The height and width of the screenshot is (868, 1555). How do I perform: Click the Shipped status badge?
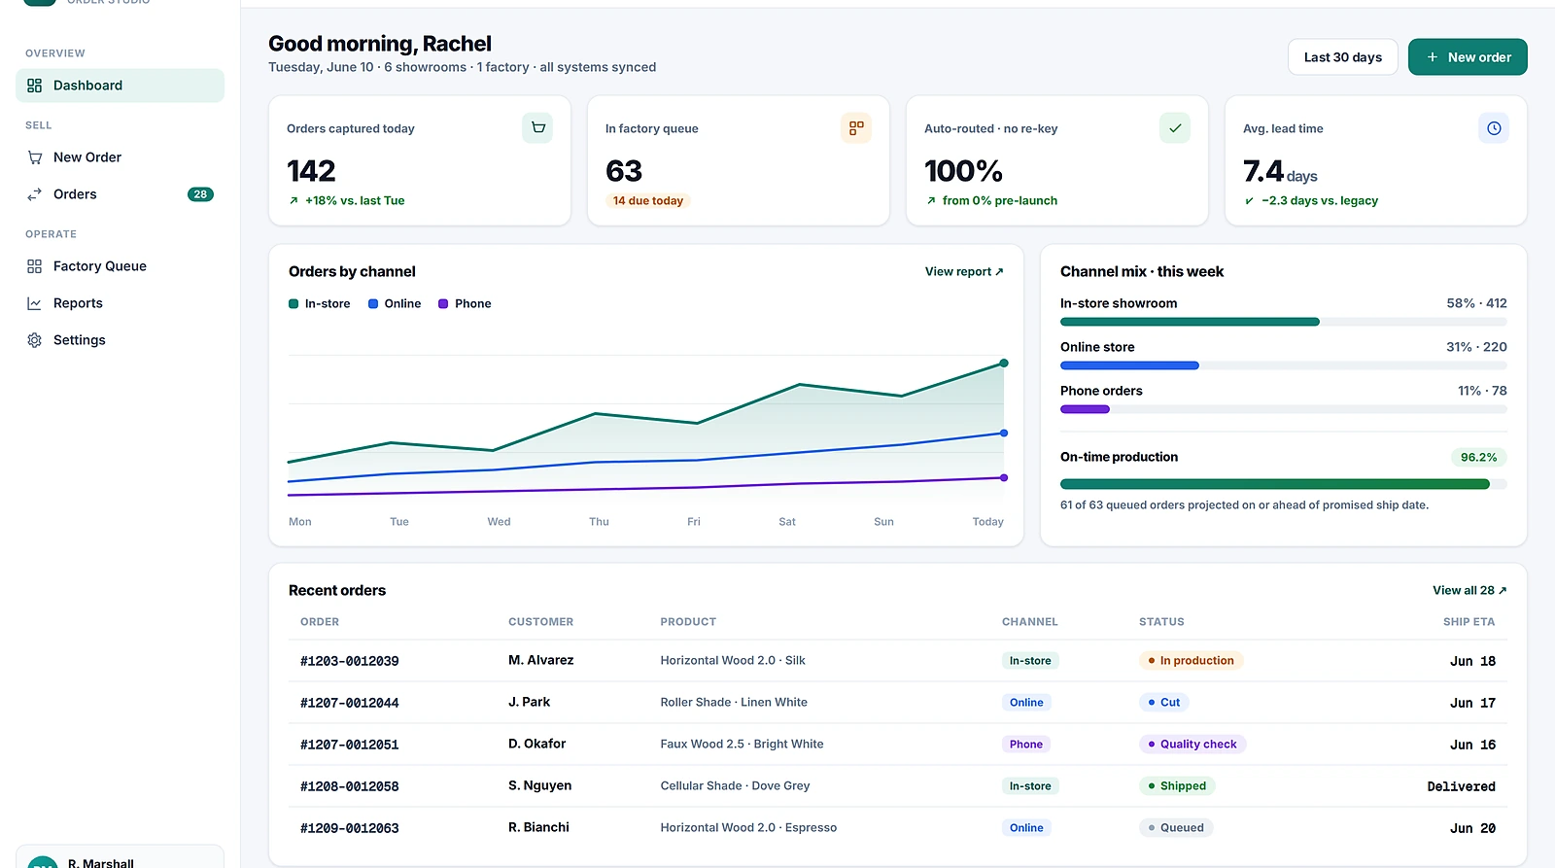point(1177,786)
